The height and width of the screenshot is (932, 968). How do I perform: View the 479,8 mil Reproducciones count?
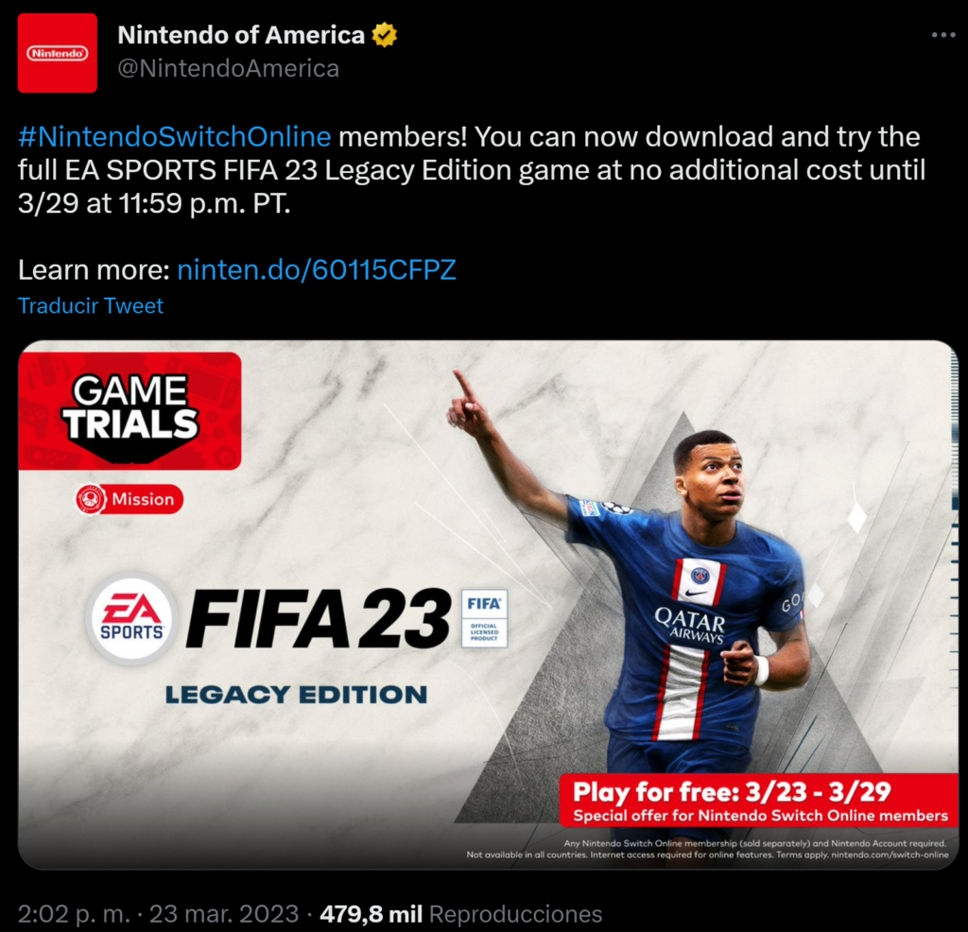click(x=460, y=914)
